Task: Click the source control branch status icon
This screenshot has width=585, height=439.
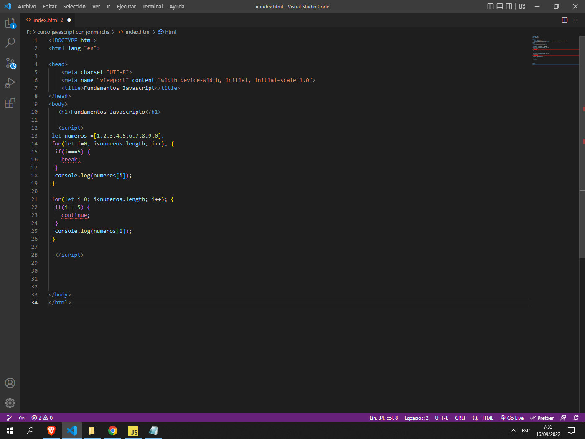Action: [9, 418]
